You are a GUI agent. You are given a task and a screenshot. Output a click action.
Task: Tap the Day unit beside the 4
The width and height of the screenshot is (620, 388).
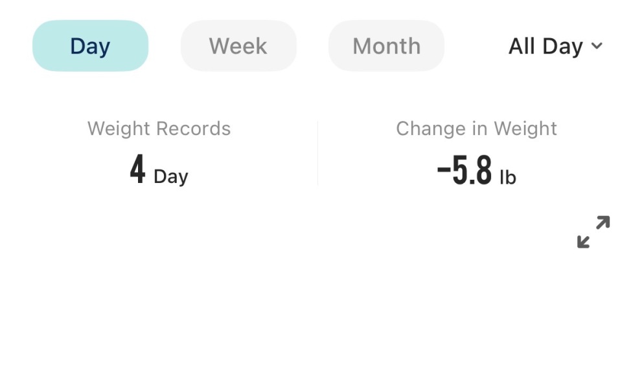click(x=170, y=177)
